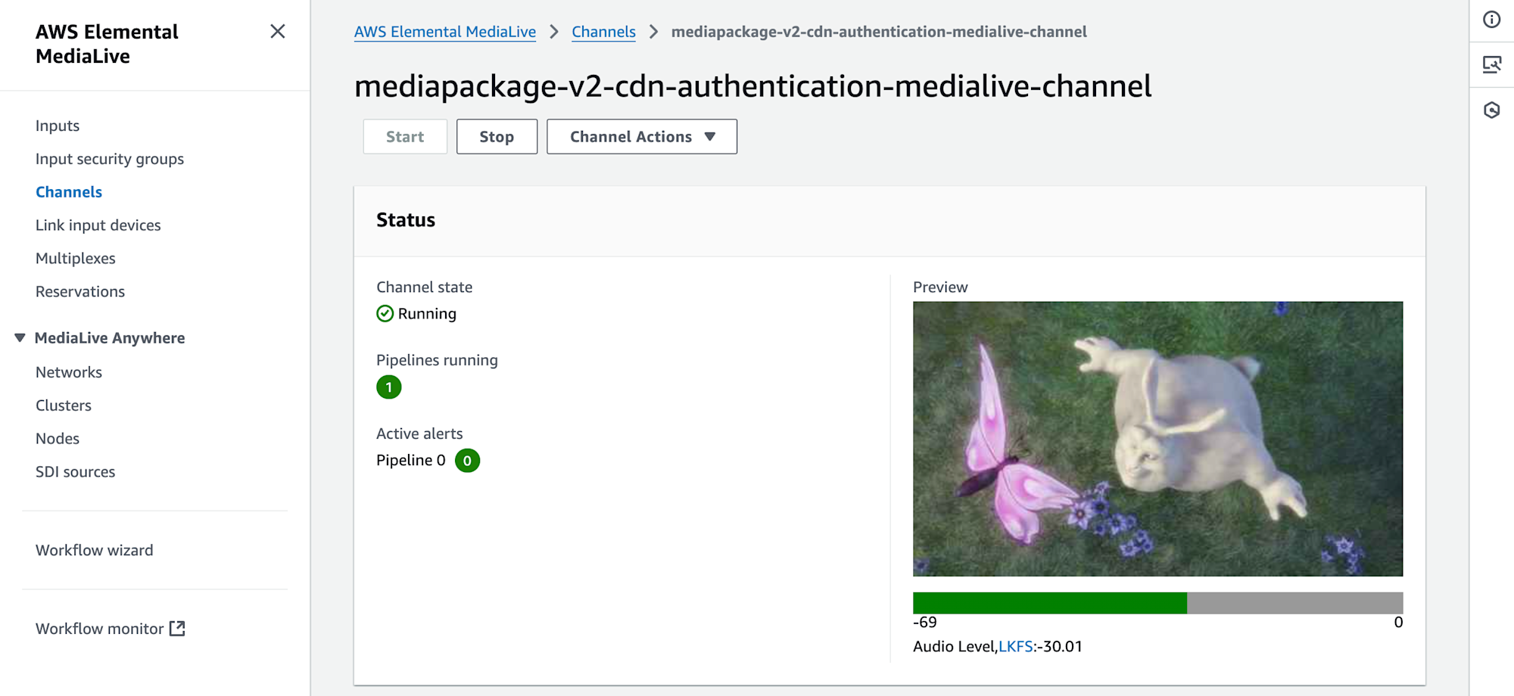Click the green audio level meter bar

click(x=1049, y=603)
